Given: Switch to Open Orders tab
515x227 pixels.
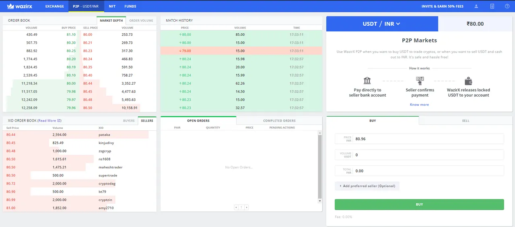Looking at the screenshot, I should pyautogui.click(x=198, y=120).
